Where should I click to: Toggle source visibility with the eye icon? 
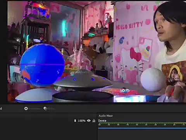click(x=89, y=121)
